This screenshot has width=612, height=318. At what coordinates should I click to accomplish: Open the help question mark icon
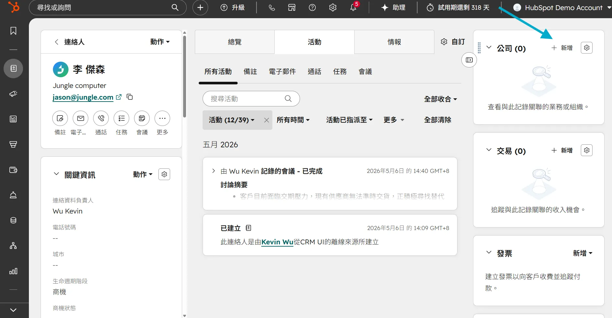[x=312, y=7]
